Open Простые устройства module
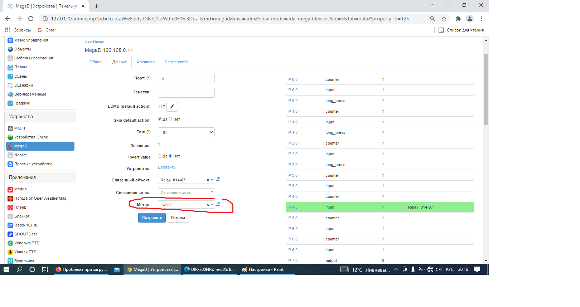This screenshot has width=580, height=307. click(x=33, y=164)
